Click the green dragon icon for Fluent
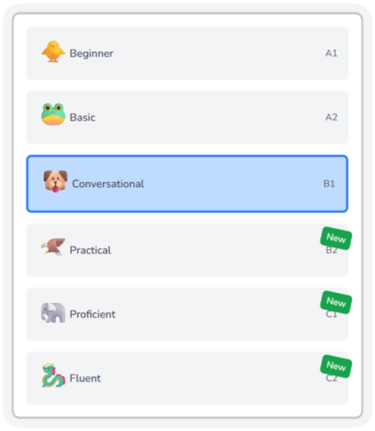Image resolution: width=375 pixels, height=431 pixels. point(53,375)
